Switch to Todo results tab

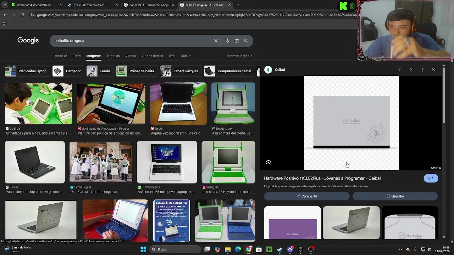click(x=77, y=56)
